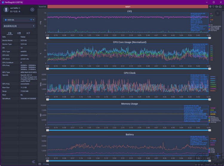The height and width of the screenshot is (166, 224).
Task: Collapse the left panel with double chevron
Action: (x=33, y=162)
